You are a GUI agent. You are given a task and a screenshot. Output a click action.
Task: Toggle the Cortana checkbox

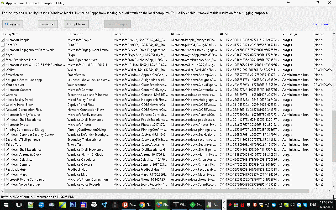(x=3, y=95)
